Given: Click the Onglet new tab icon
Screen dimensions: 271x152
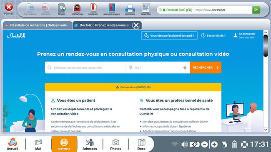Looking at the screenshot, I should click(62, 10).
